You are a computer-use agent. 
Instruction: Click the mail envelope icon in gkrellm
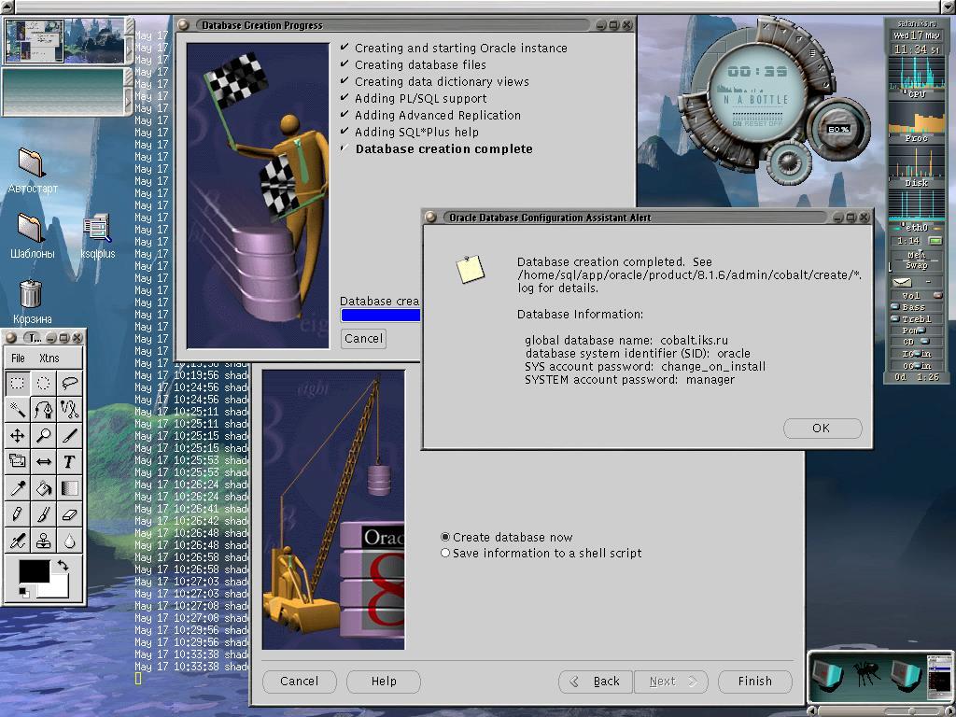point(903,282)
